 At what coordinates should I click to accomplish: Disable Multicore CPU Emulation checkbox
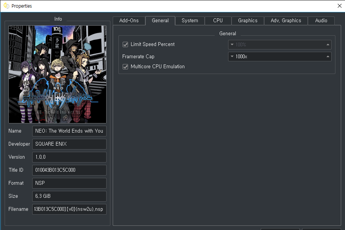[x=125, y=67]
